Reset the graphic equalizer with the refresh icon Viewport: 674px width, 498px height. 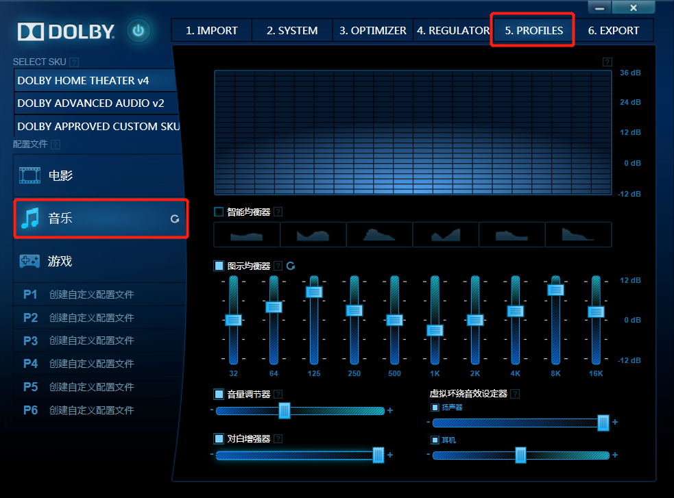click(291, 266)
